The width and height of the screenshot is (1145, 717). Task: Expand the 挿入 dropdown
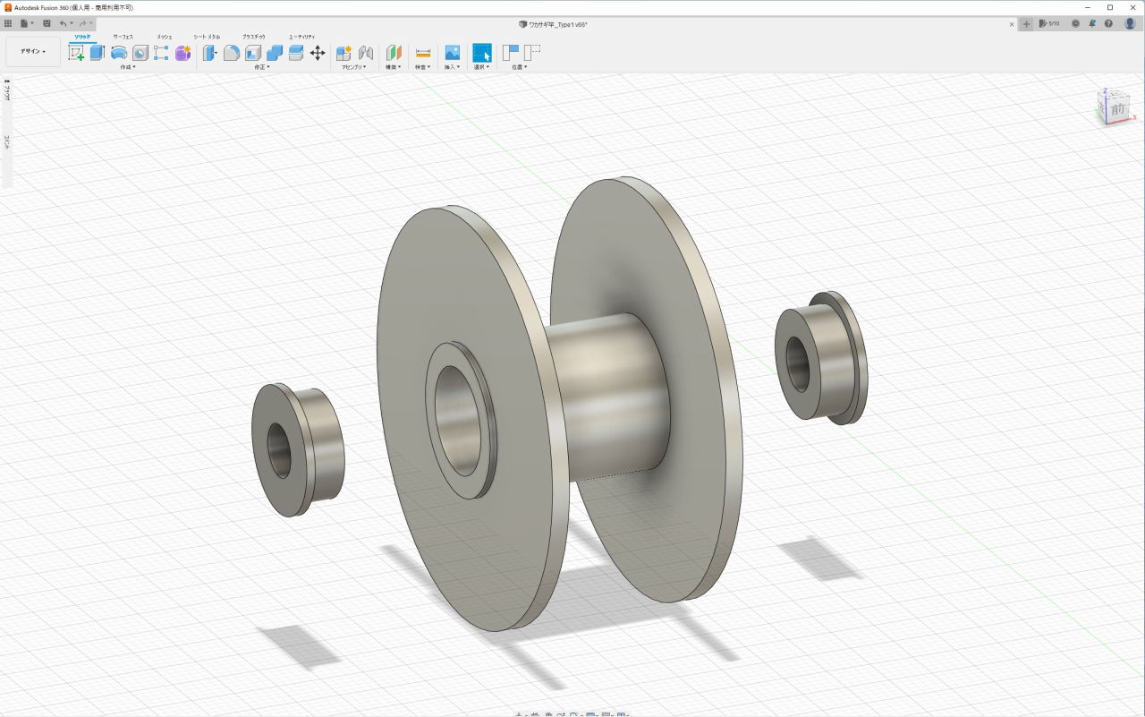pyautogui.click(x=453, y=67)
